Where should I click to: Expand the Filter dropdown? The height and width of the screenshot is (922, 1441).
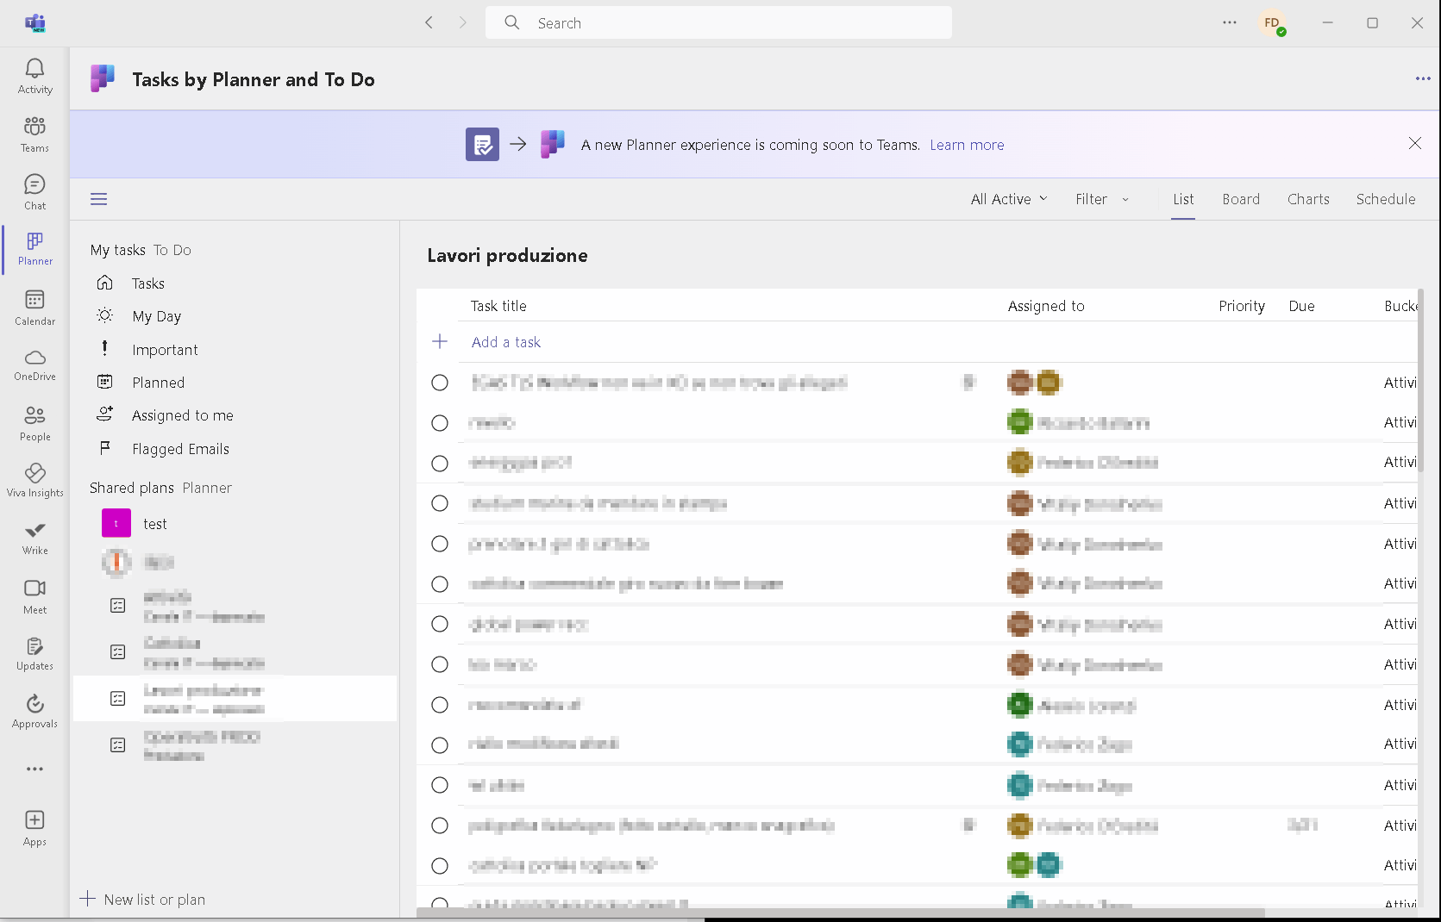coord(1102,199)
